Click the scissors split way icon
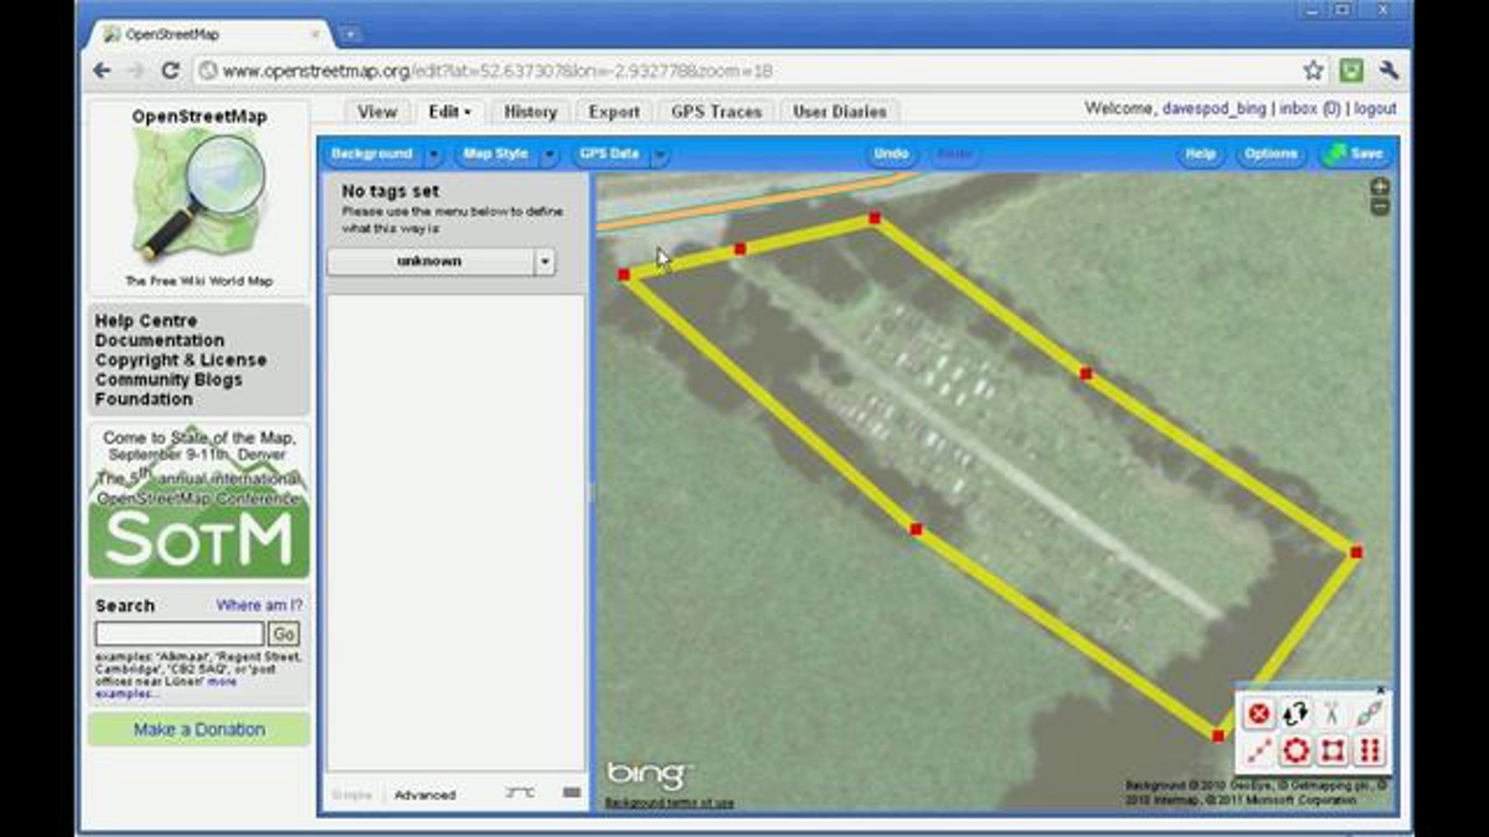This screenshot has width=1489, height=837. pyautogui.click(x=1331, y=714)
